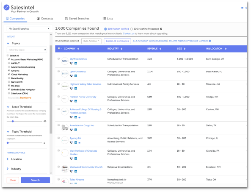Image resolution: width=251 pixels, height=192 pixels.
Task: Open the Tulsa Airports company link
Action: [77, 180]
